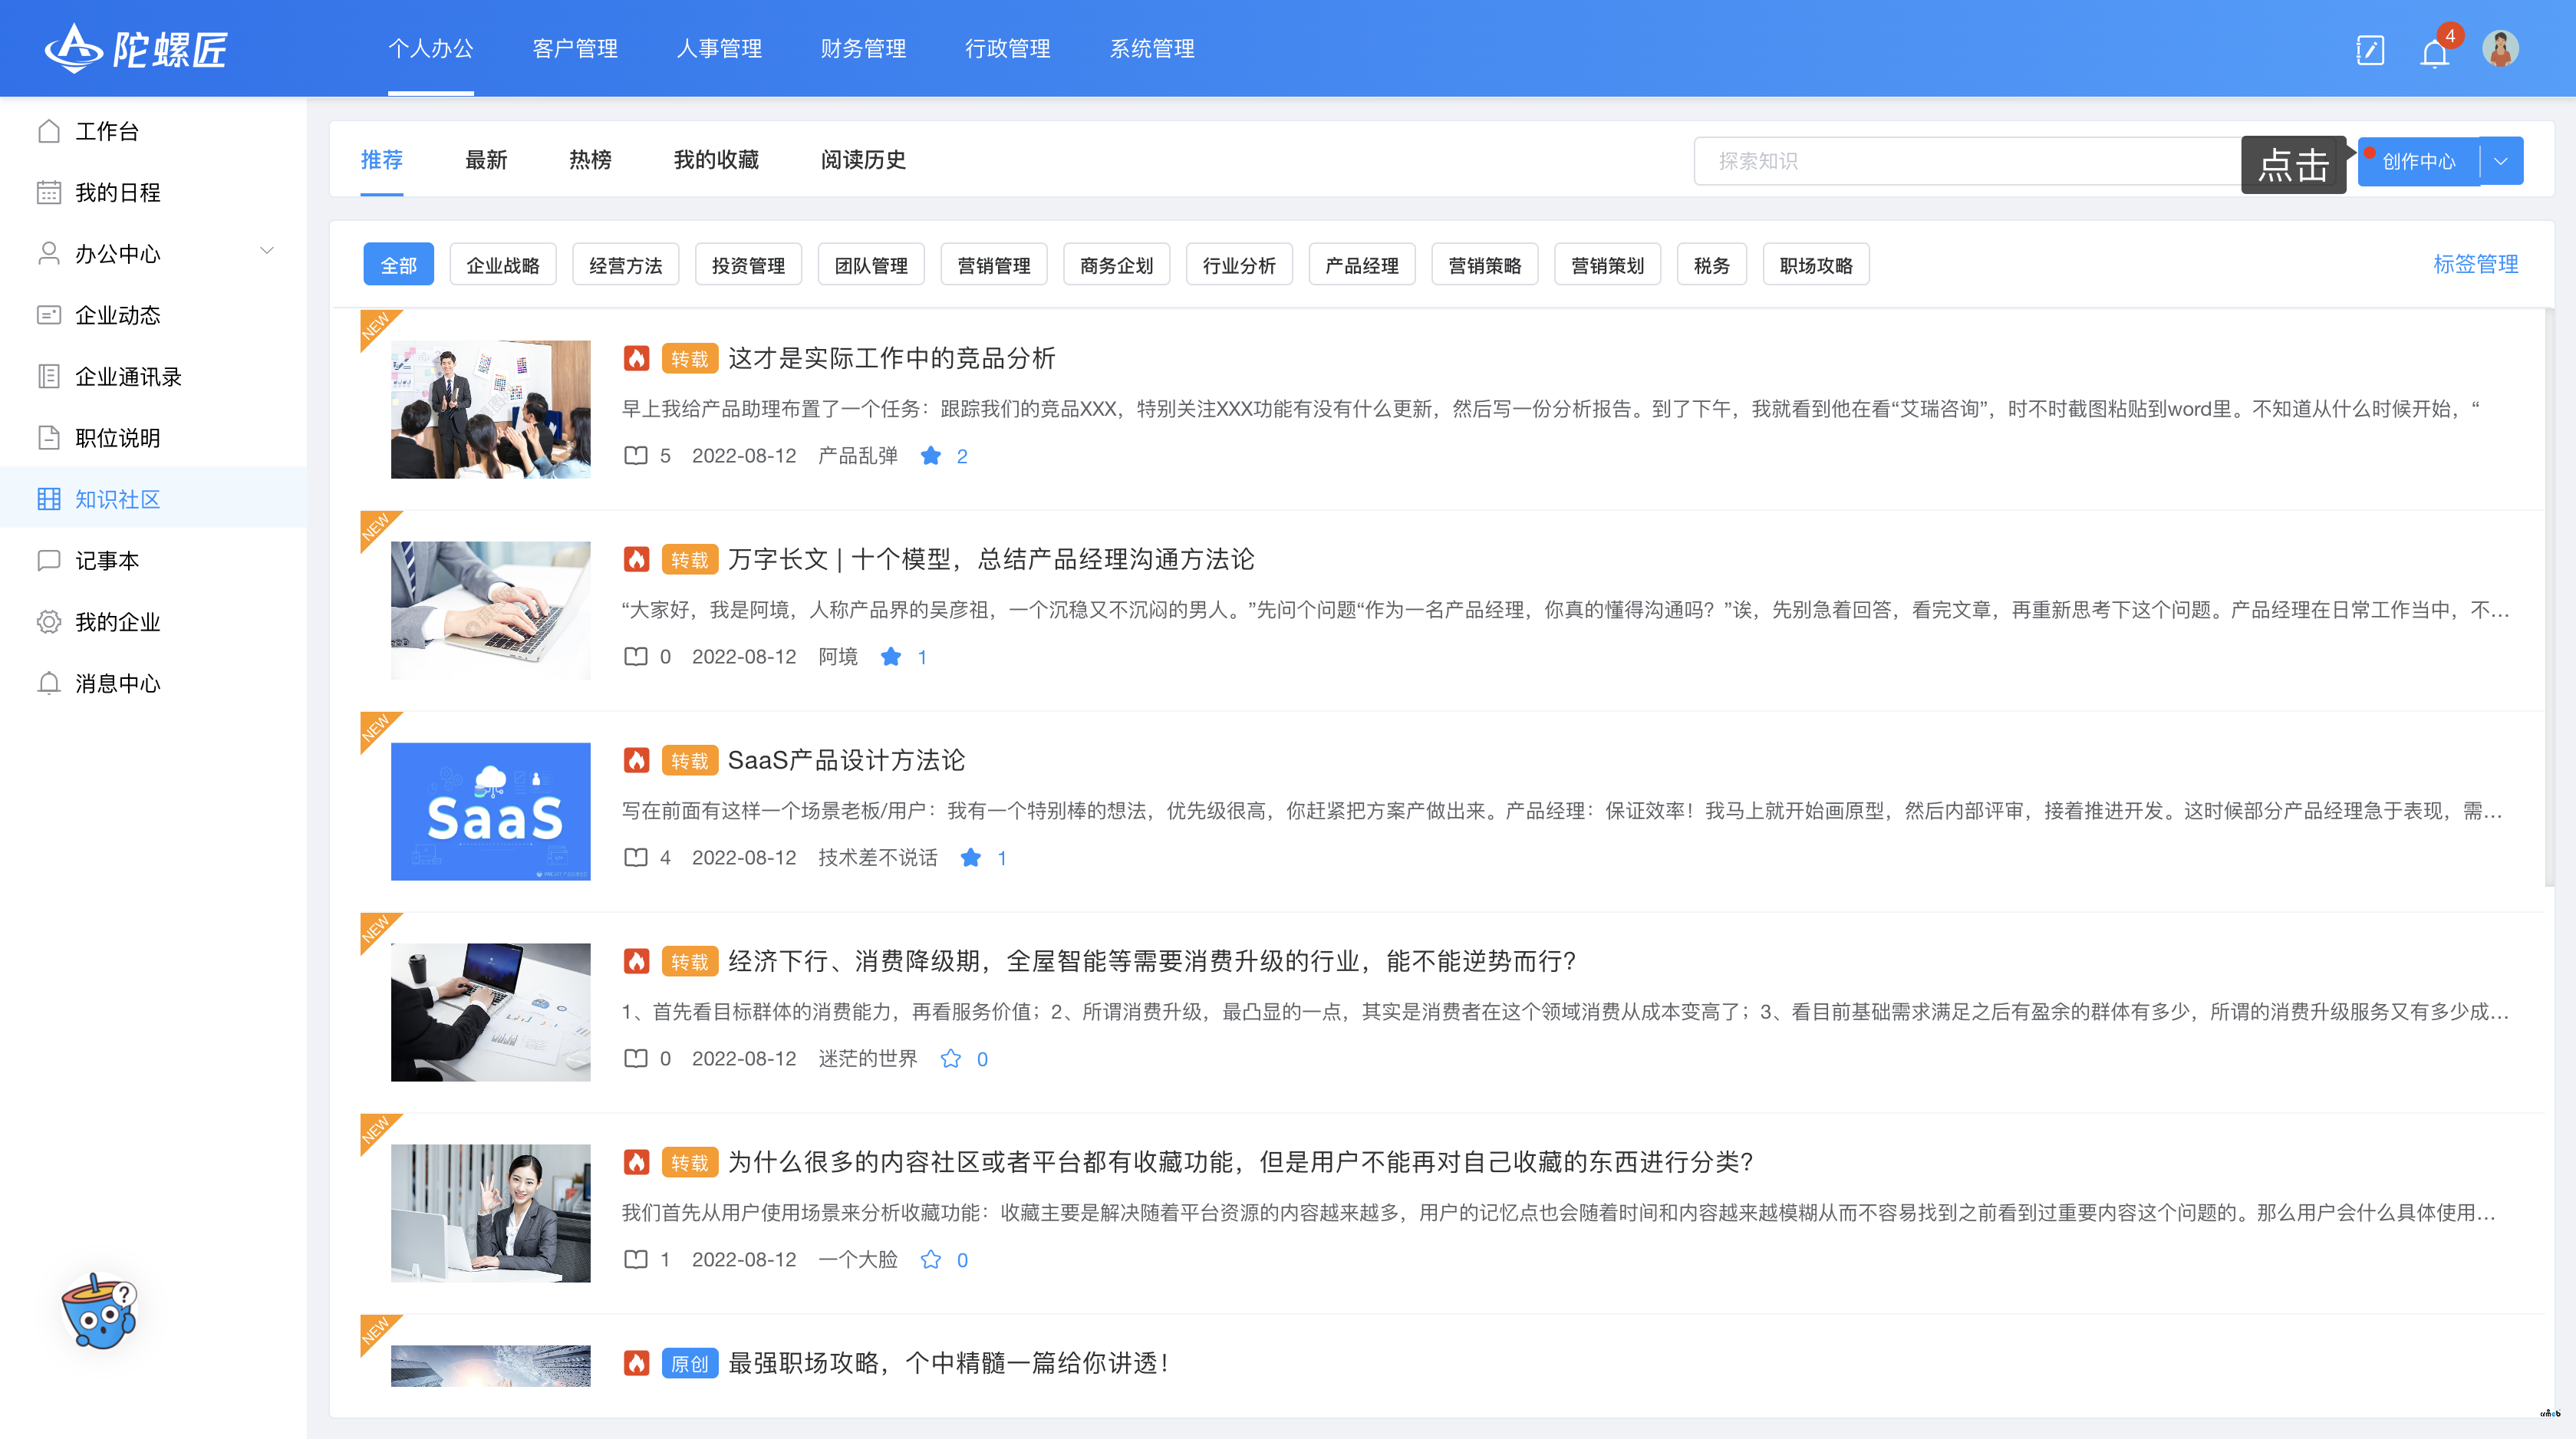
Task: Open 系统管理 top menu
Action: click(1152, 48)
